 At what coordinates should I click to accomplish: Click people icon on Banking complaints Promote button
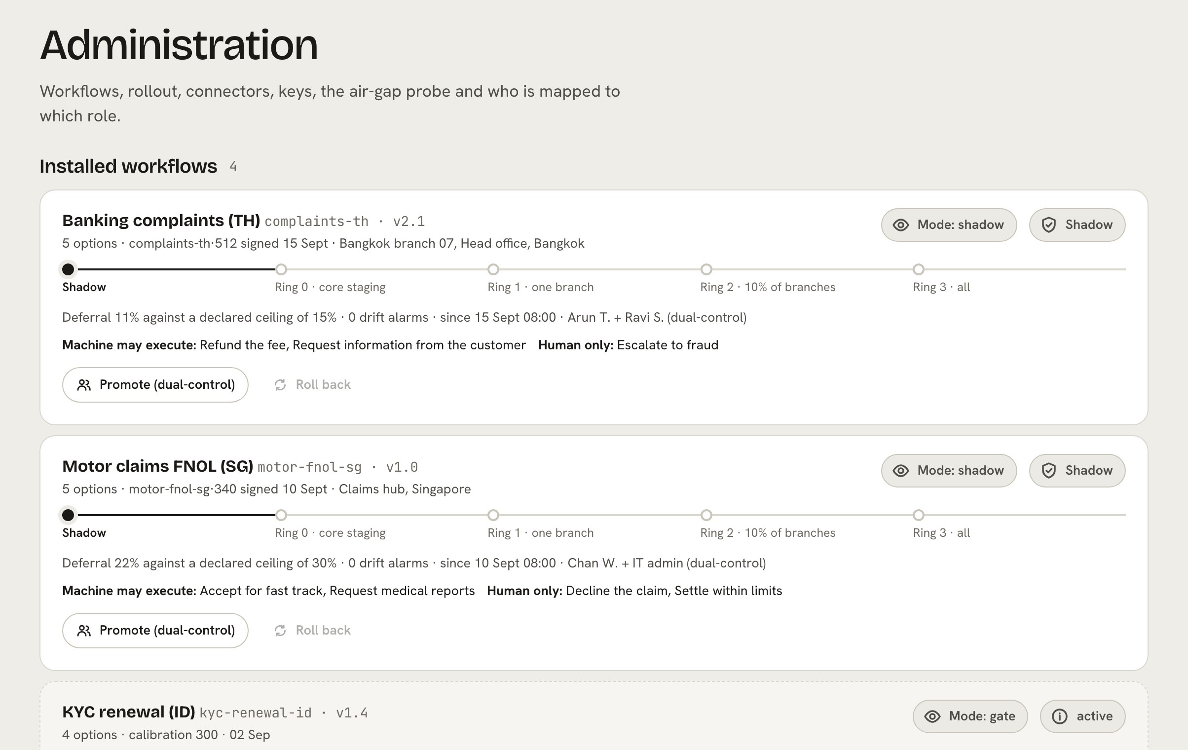[x=84, y=385]
